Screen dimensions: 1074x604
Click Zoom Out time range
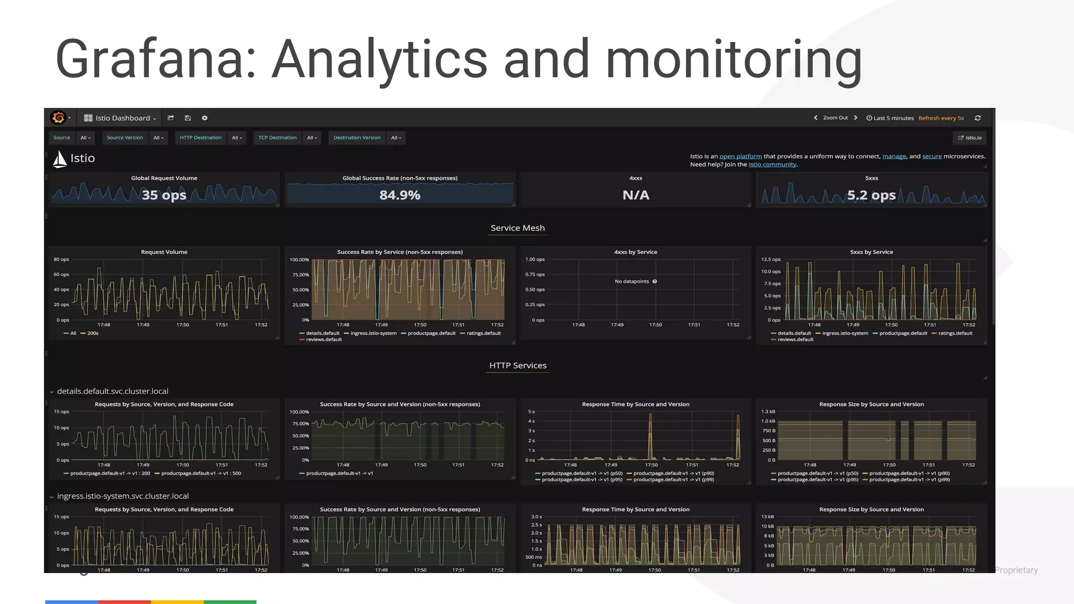835,118
